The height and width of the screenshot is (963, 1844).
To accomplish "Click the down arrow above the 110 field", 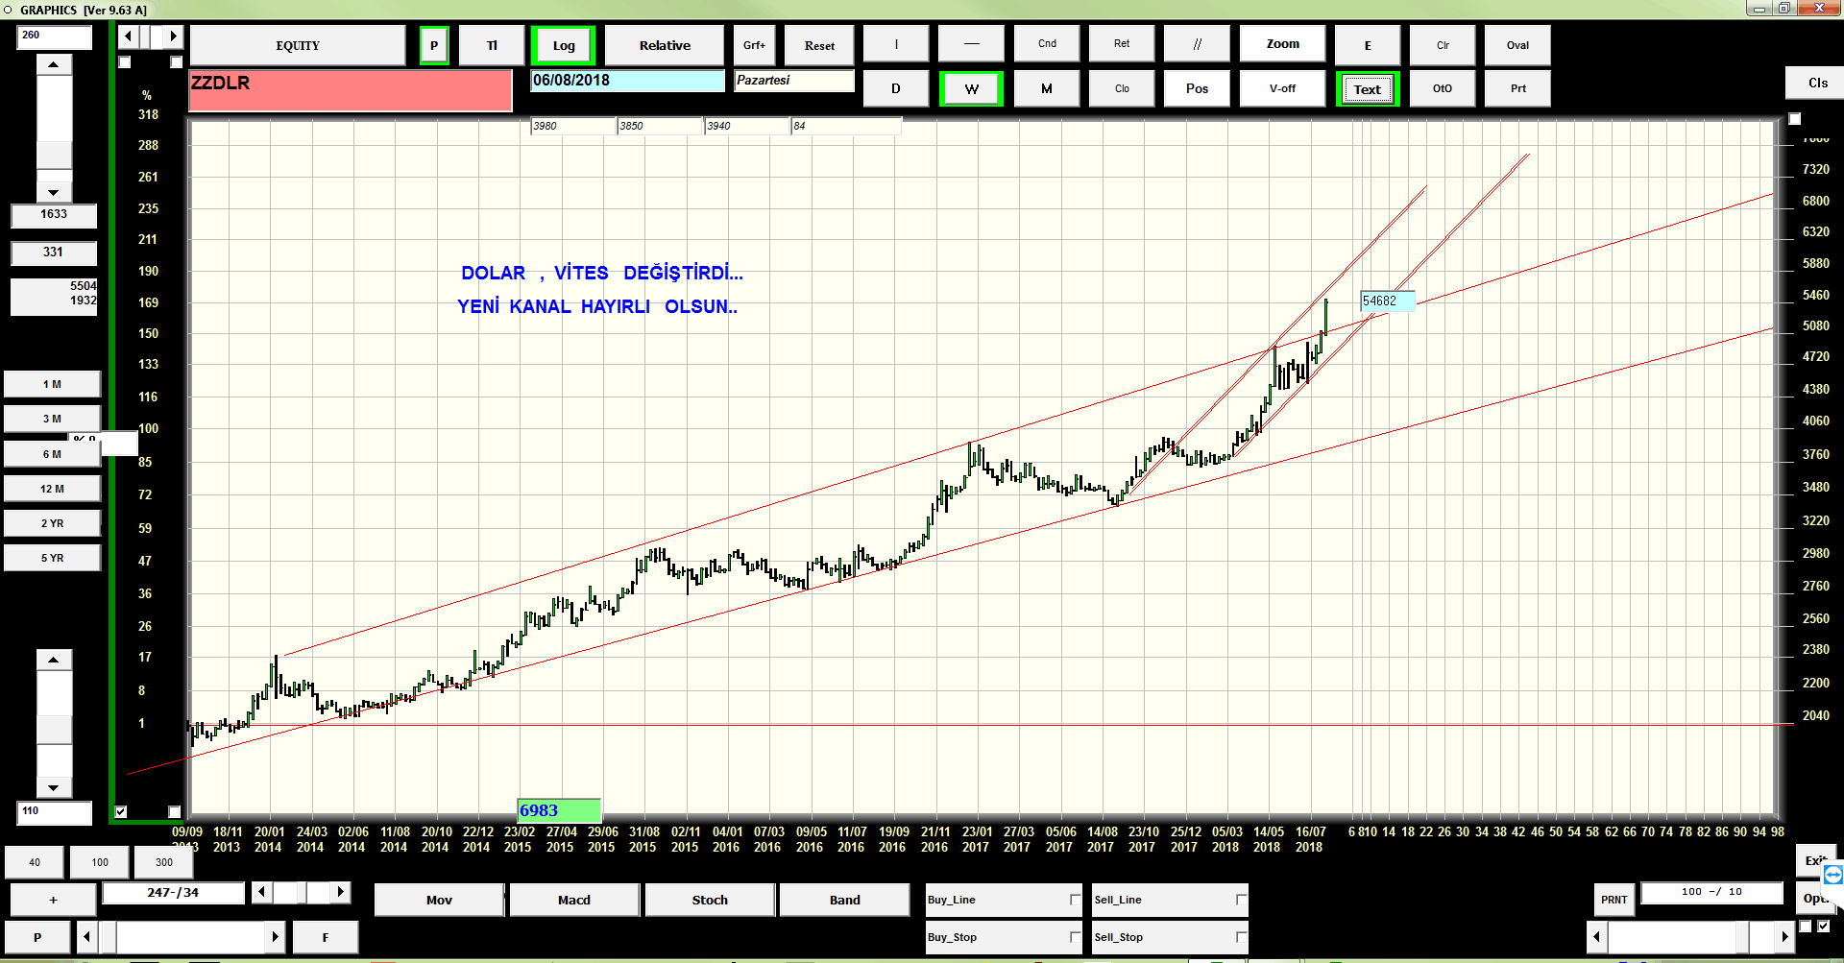I will click(54, 787).
